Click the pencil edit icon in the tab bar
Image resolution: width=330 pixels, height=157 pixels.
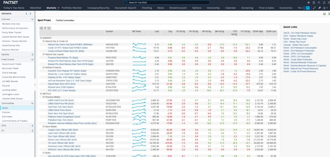coord(314,8)
